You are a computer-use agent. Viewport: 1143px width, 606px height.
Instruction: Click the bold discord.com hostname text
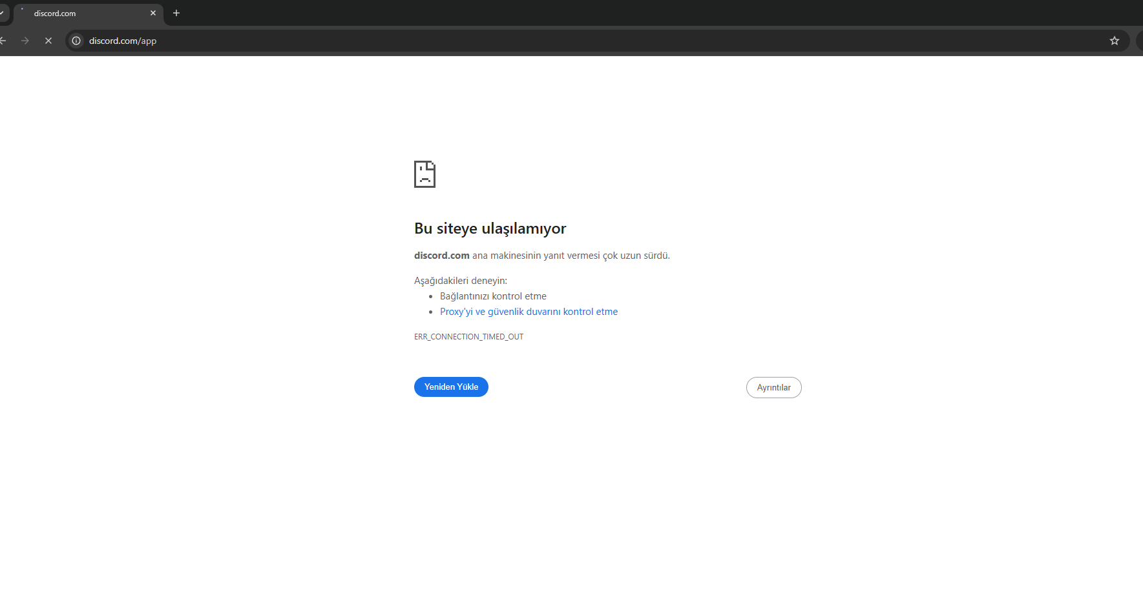(442, 256)
